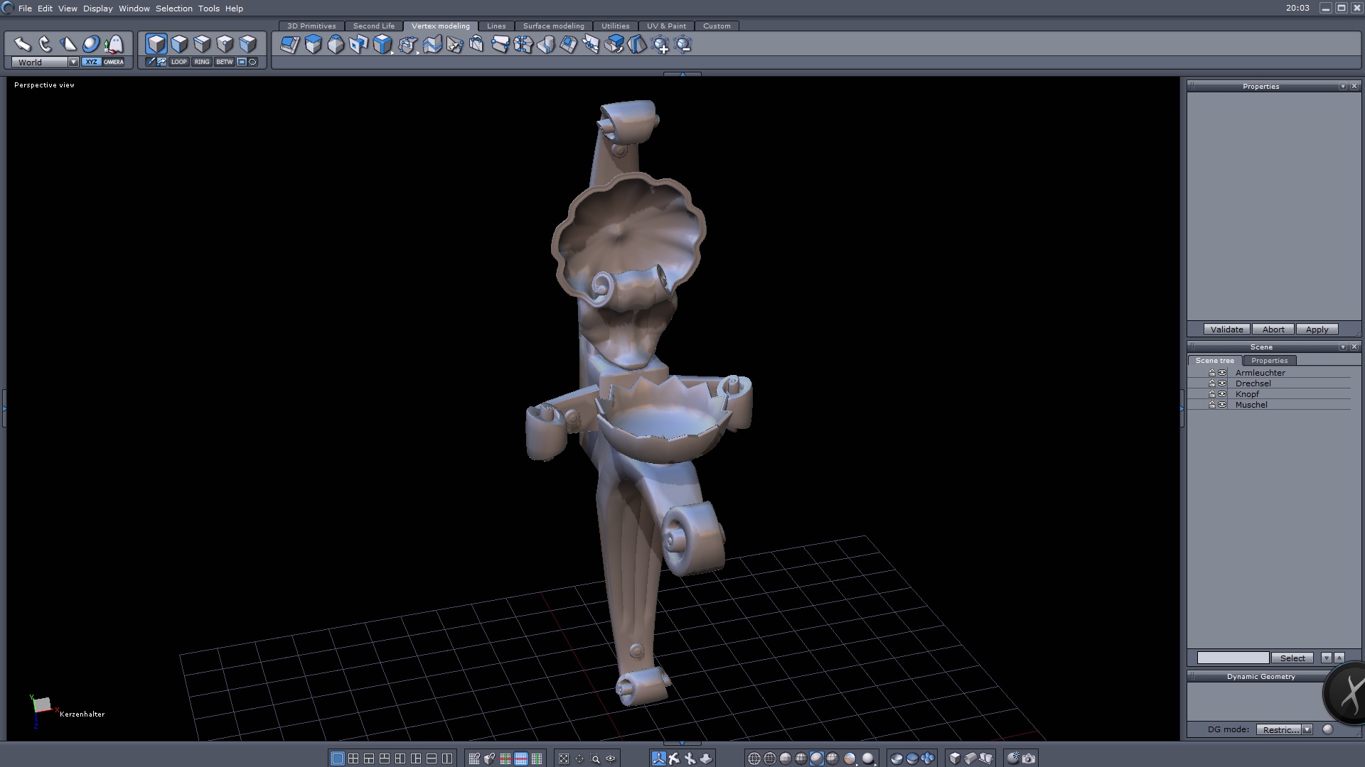The height and width of the screenshot is (767, 1365).
Task: Toggle visibility eye of Muschel
Action: 1222,405
